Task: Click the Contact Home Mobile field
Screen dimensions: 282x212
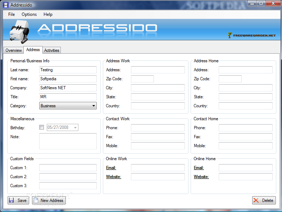Action: click(245, 146)
